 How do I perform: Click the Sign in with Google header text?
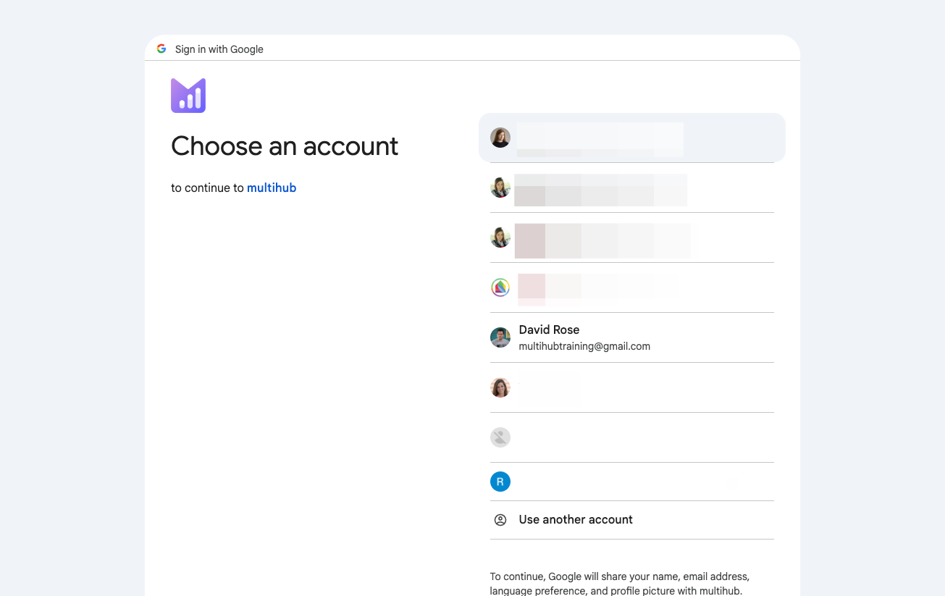(x=219, y=49)
